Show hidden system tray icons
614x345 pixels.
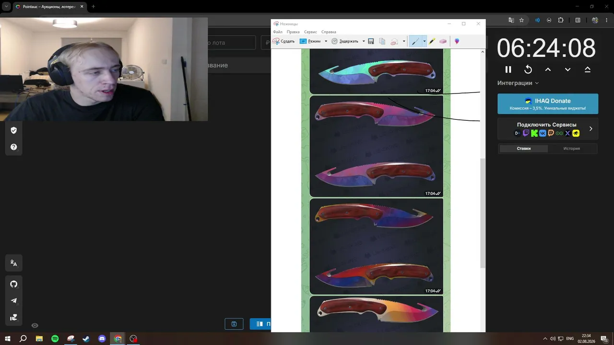[544, 339]
